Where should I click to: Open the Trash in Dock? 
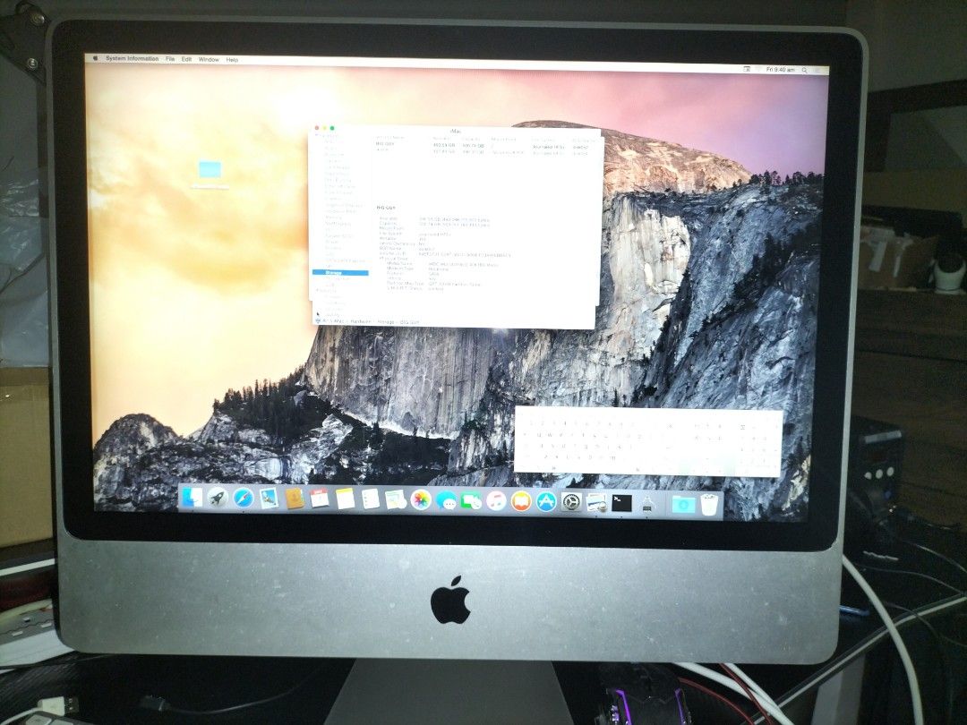pyautogui.click(x=710, y=505)
